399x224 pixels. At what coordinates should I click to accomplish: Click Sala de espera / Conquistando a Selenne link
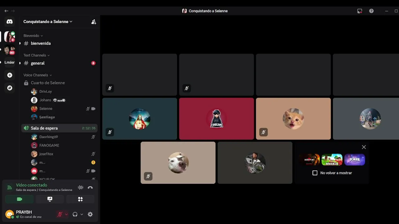[44, 190]
